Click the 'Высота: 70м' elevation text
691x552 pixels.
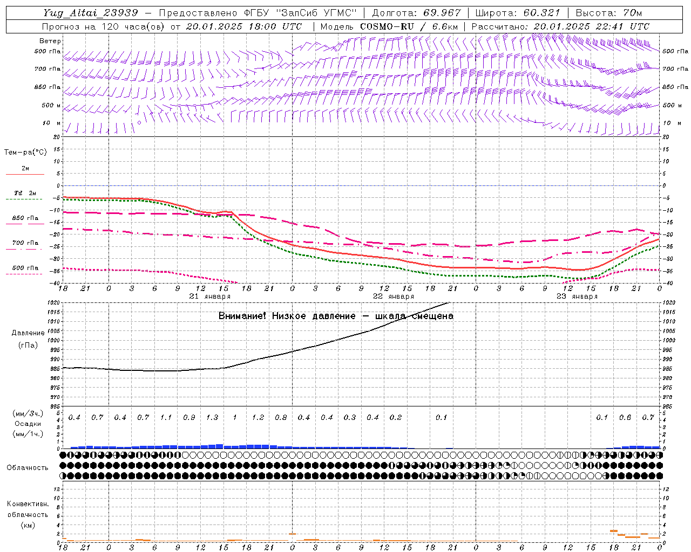(609, 13)
